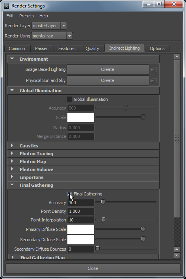Viewport: 186px width, 279px height.
Task: Click the Physical Sun and Sky connection icon
Action: point(153,81)
